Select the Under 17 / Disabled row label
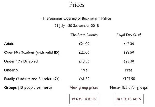The width and height of the screenshot is (155, 107). 21,61
